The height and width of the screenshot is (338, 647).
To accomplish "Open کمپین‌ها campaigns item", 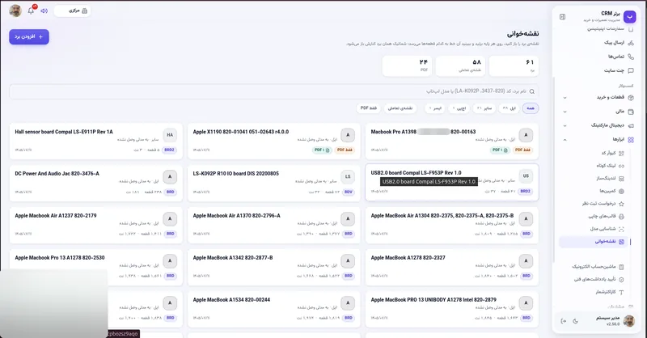I will coord(611,191).
